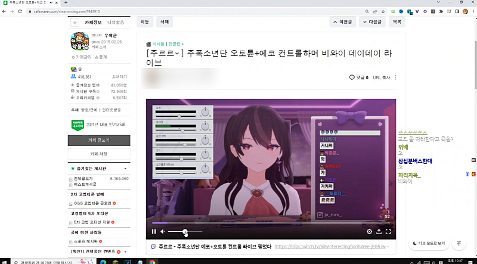Open the post list with 목록
477x264 pixels.
tap(397, 22)
